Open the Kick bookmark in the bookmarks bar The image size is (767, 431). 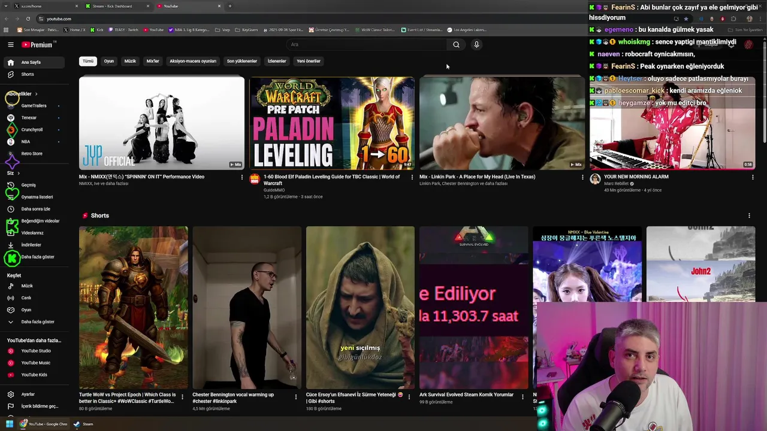point(96,30)
